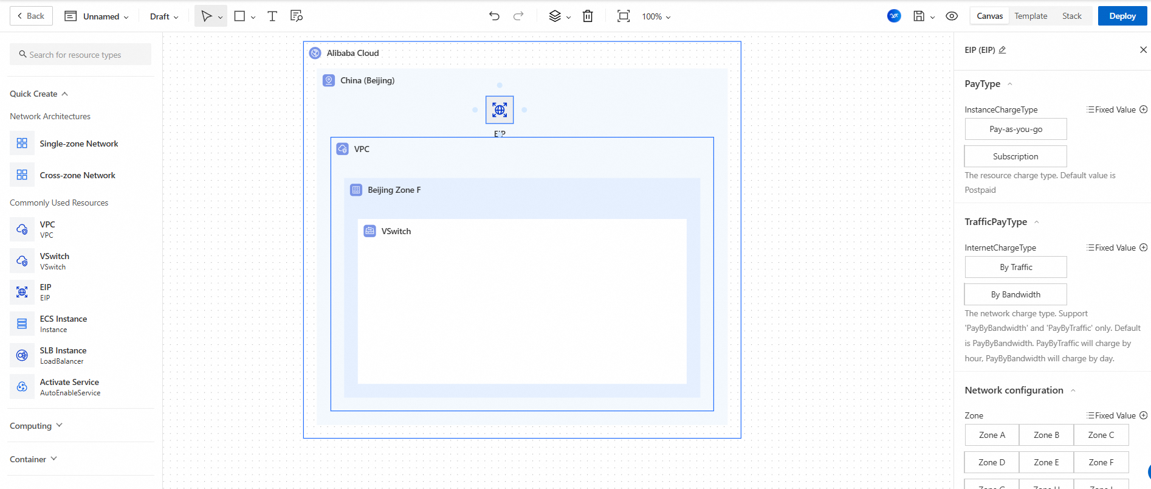
Task: Choose Zone F
Action: point(1101,462)
